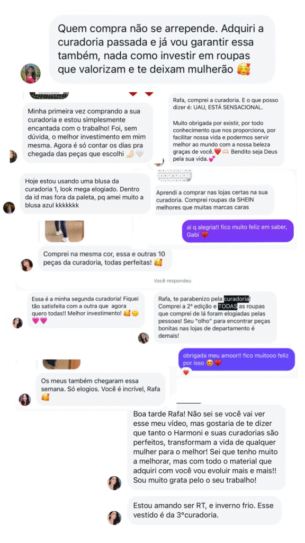Select 'Minha primeira vez comprando' message bubble
Viewport: 305px width, 543px height.
pos(88,133)
